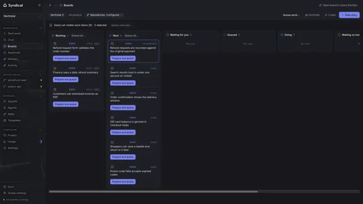The image size is (363, 204).
Task: Tick checkbox for Search results load story
Action: pyautogui.click(x=112, y=68)
